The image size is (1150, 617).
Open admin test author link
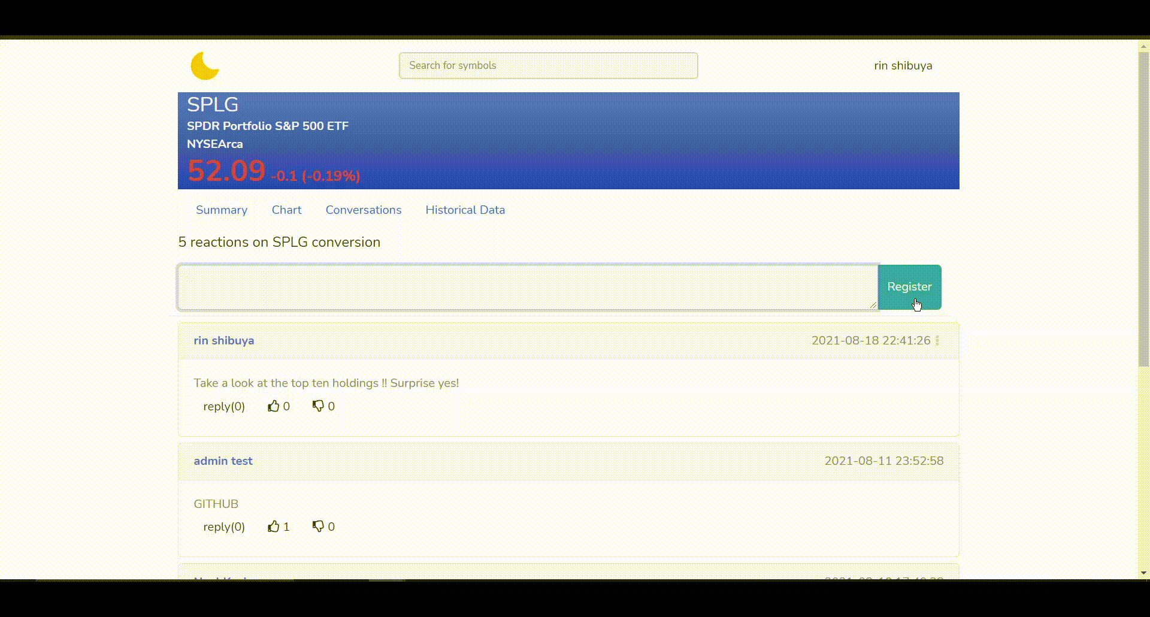(x=223, y=461)
